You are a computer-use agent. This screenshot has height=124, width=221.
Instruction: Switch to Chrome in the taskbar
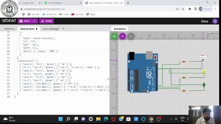(151, 119)
